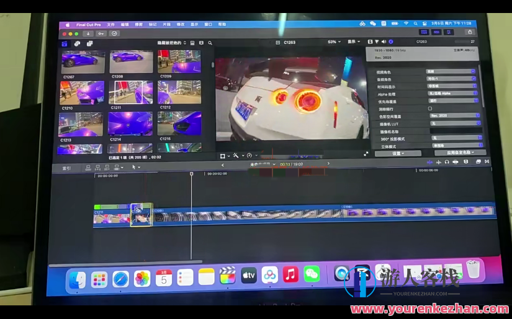Open the keyword editor key icon

(x=101, y=33)
